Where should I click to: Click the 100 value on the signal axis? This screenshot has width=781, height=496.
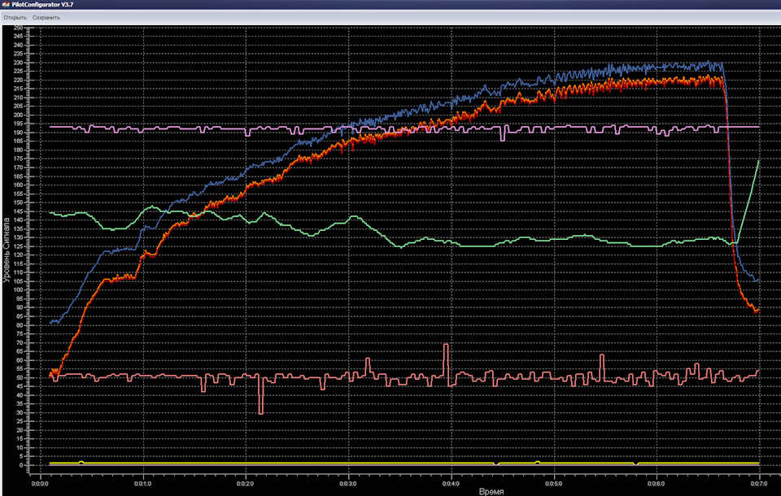(18, 289)
